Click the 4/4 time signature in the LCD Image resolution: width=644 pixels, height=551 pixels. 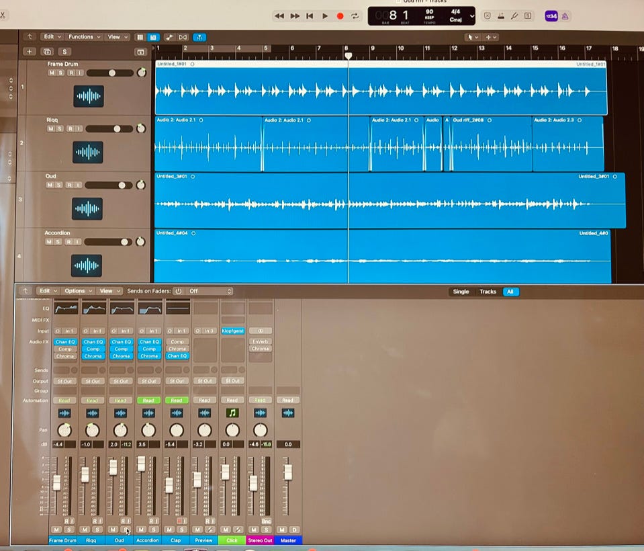pyautogui.click(x=455, y=12)
